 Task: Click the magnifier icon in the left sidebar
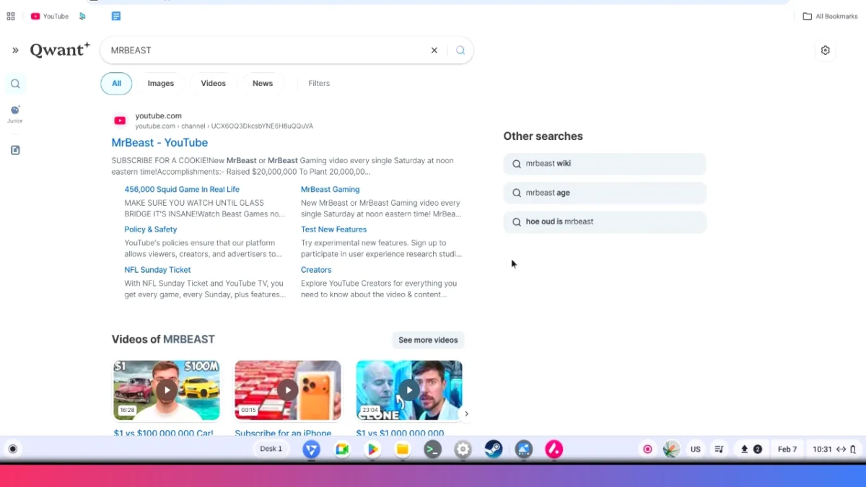14,84
